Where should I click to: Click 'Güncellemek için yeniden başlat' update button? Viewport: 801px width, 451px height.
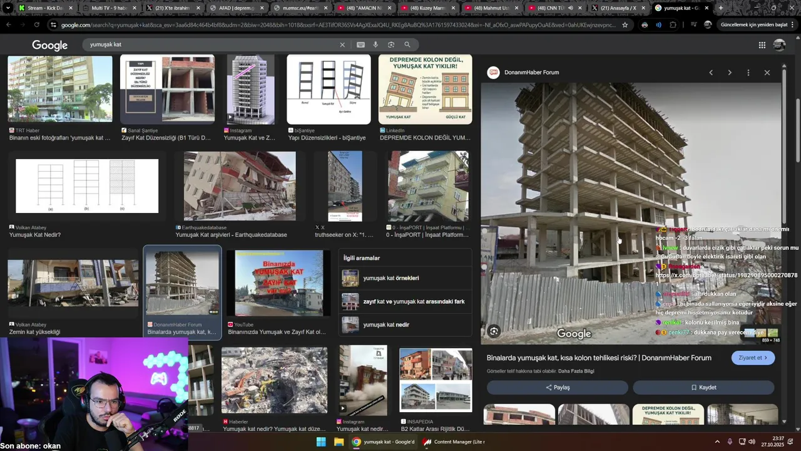click(758, 25)
